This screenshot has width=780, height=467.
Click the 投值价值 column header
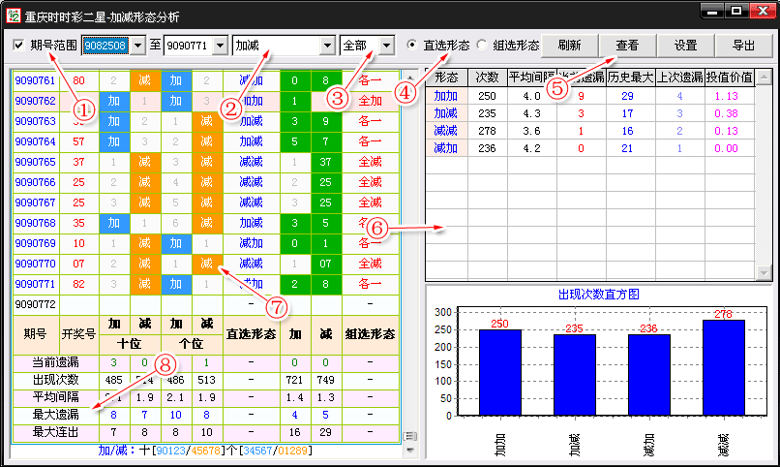click(728, 78)
